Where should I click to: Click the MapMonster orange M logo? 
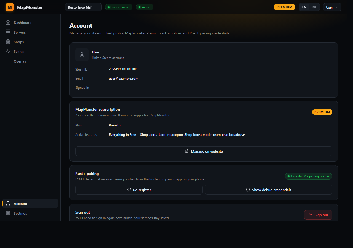(10, 7)
